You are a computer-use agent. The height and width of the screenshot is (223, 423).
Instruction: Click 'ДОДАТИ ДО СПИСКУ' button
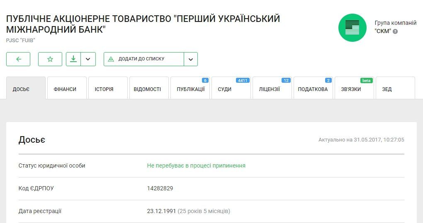tap(144, 59)
